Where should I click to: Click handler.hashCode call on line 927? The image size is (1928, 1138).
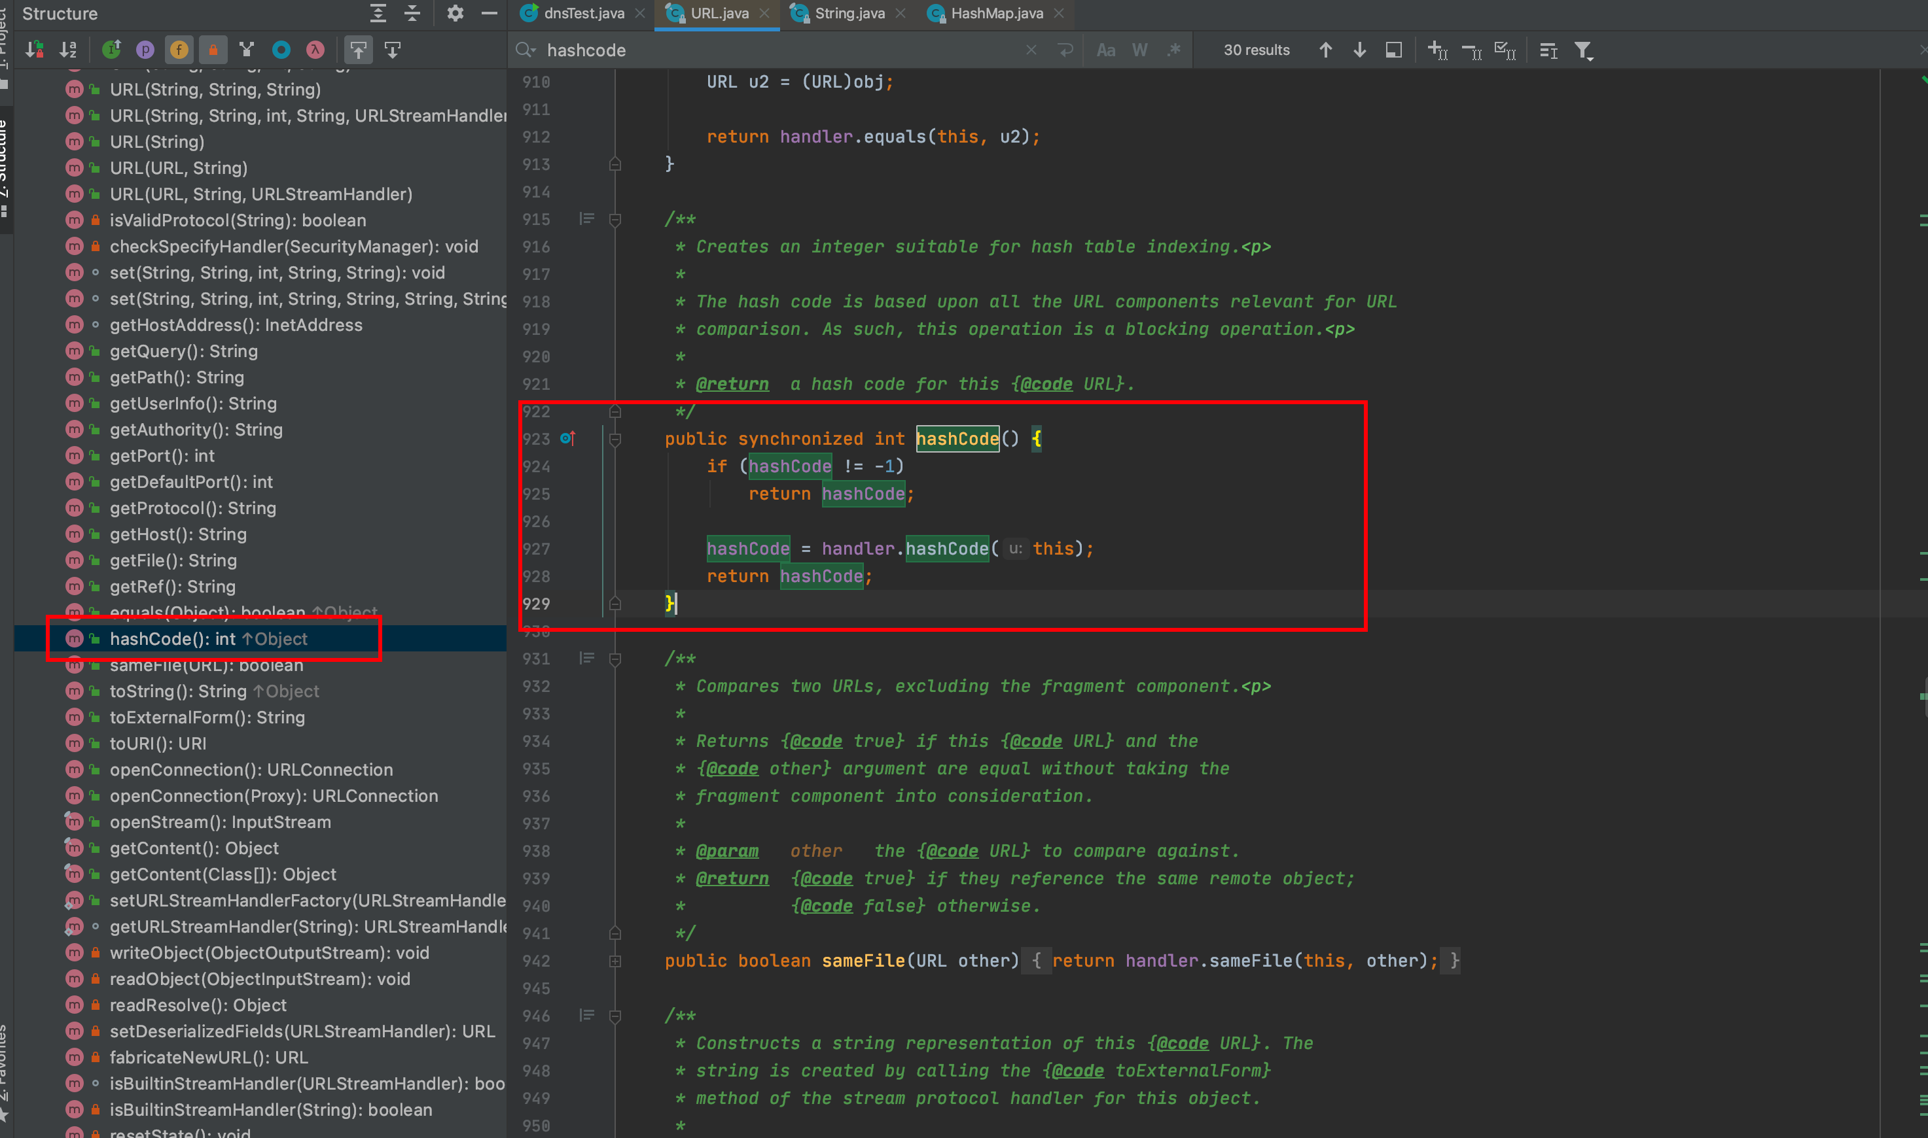pyautogui.click(x=947, y=548)
